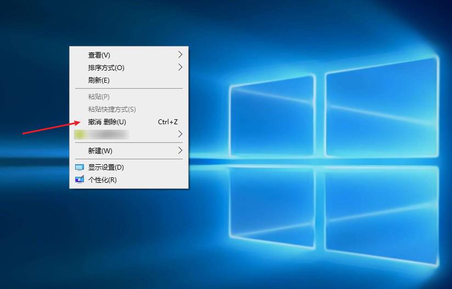Select the greyed 粘贴(P) entry
This screenshot has width=452, height=289.
tap(129, 97)
